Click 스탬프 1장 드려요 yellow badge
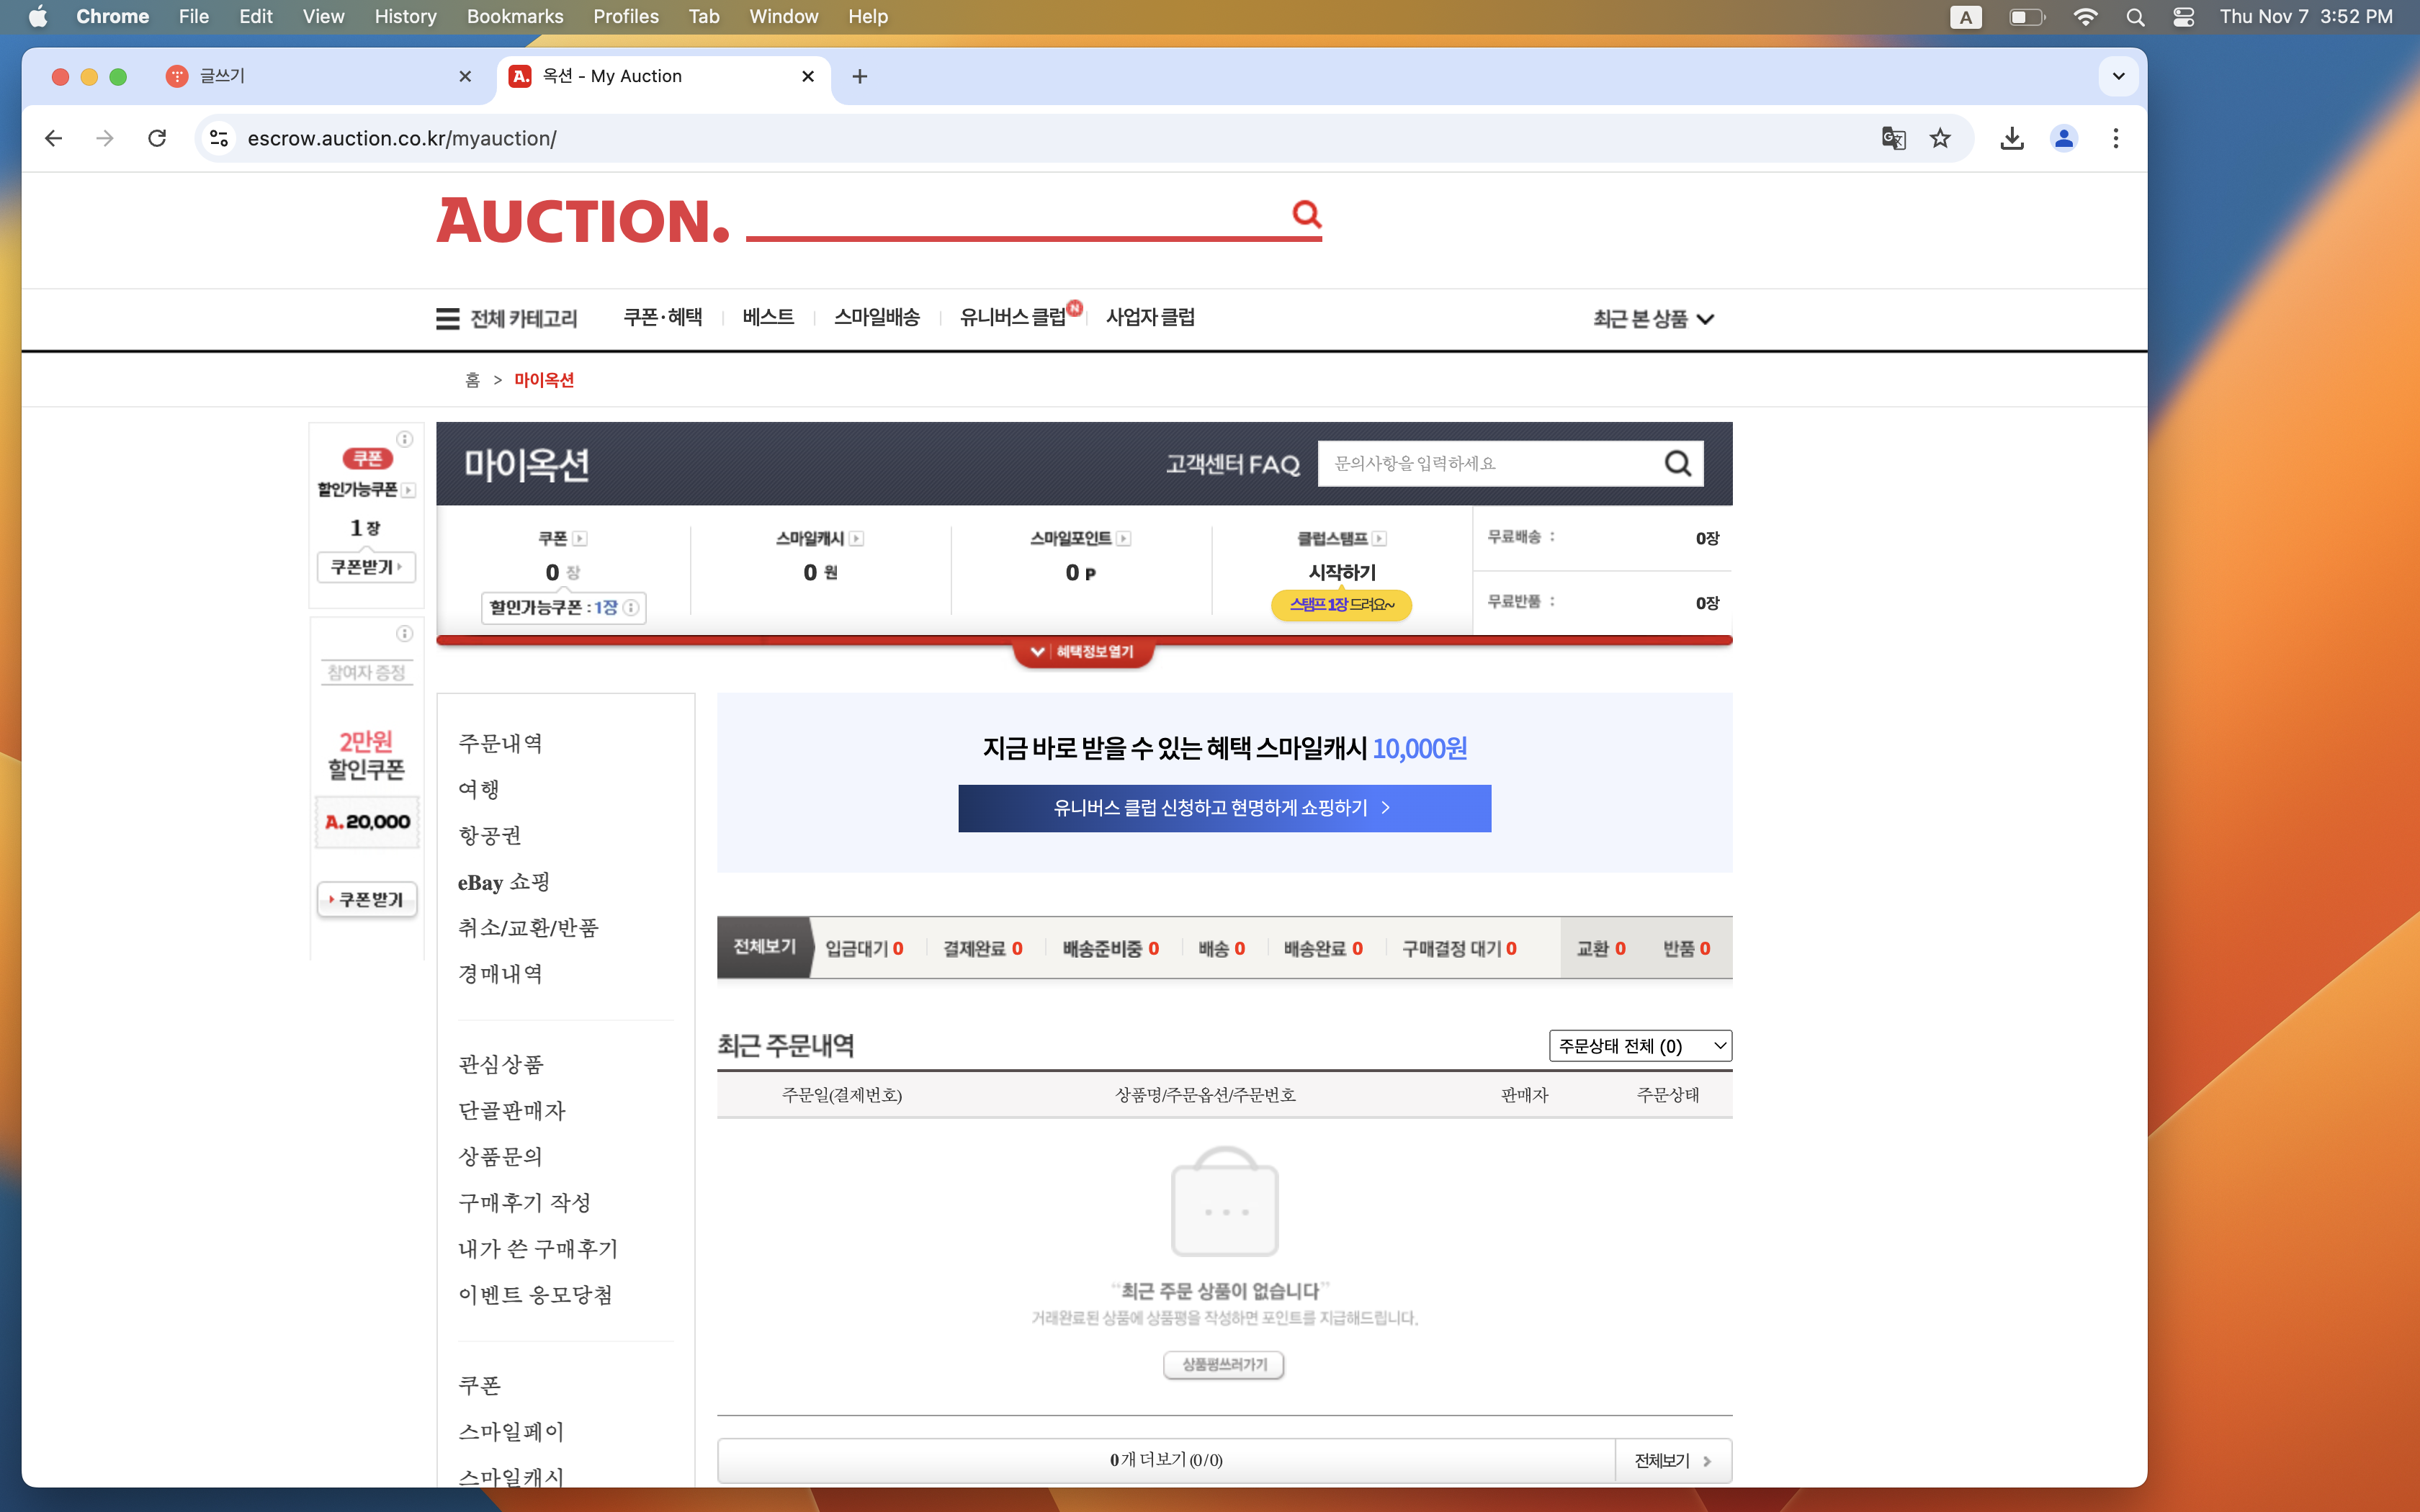This screenshot has height=1512, width=2420. 1341,604
